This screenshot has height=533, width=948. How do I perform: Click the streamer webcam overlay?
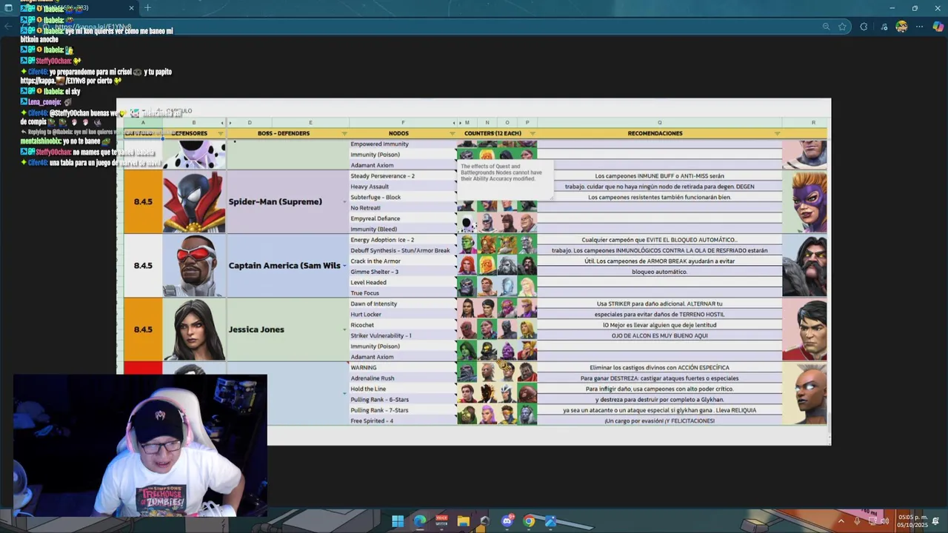click(140, 445)
